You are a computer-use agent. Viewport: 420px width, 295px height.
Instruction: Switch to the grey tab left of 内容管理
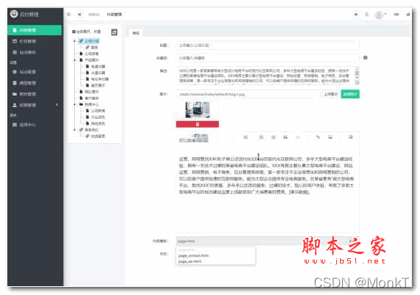coord(94,15)
